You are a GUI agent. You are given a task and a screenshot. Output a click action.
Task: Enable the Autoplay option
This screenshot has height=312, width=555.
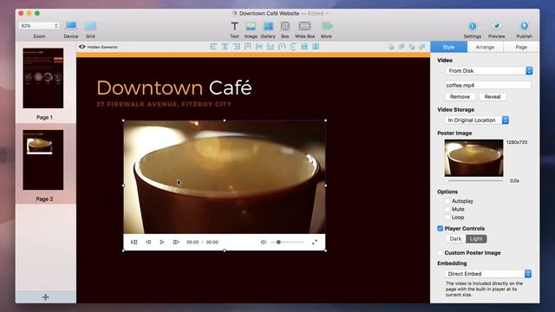[x=447, y=201]
